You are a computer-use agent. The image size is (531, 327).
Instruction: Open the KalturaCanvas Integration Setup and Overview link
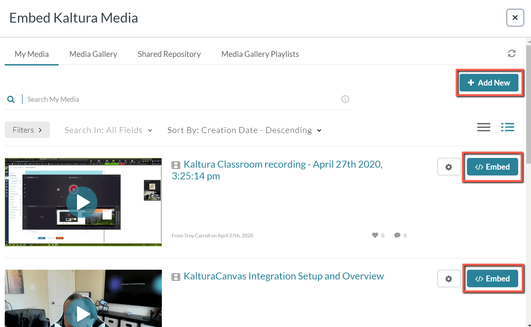[x=284, y=276]
